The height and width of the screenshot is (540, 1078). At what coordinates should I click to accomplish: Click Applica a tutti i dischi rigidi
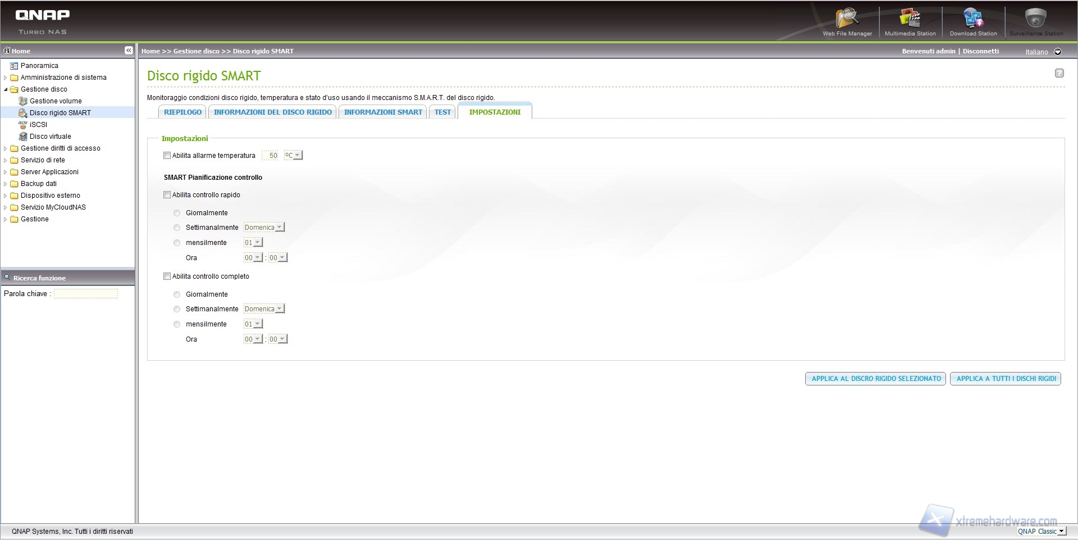click(x=1006, y=379)
